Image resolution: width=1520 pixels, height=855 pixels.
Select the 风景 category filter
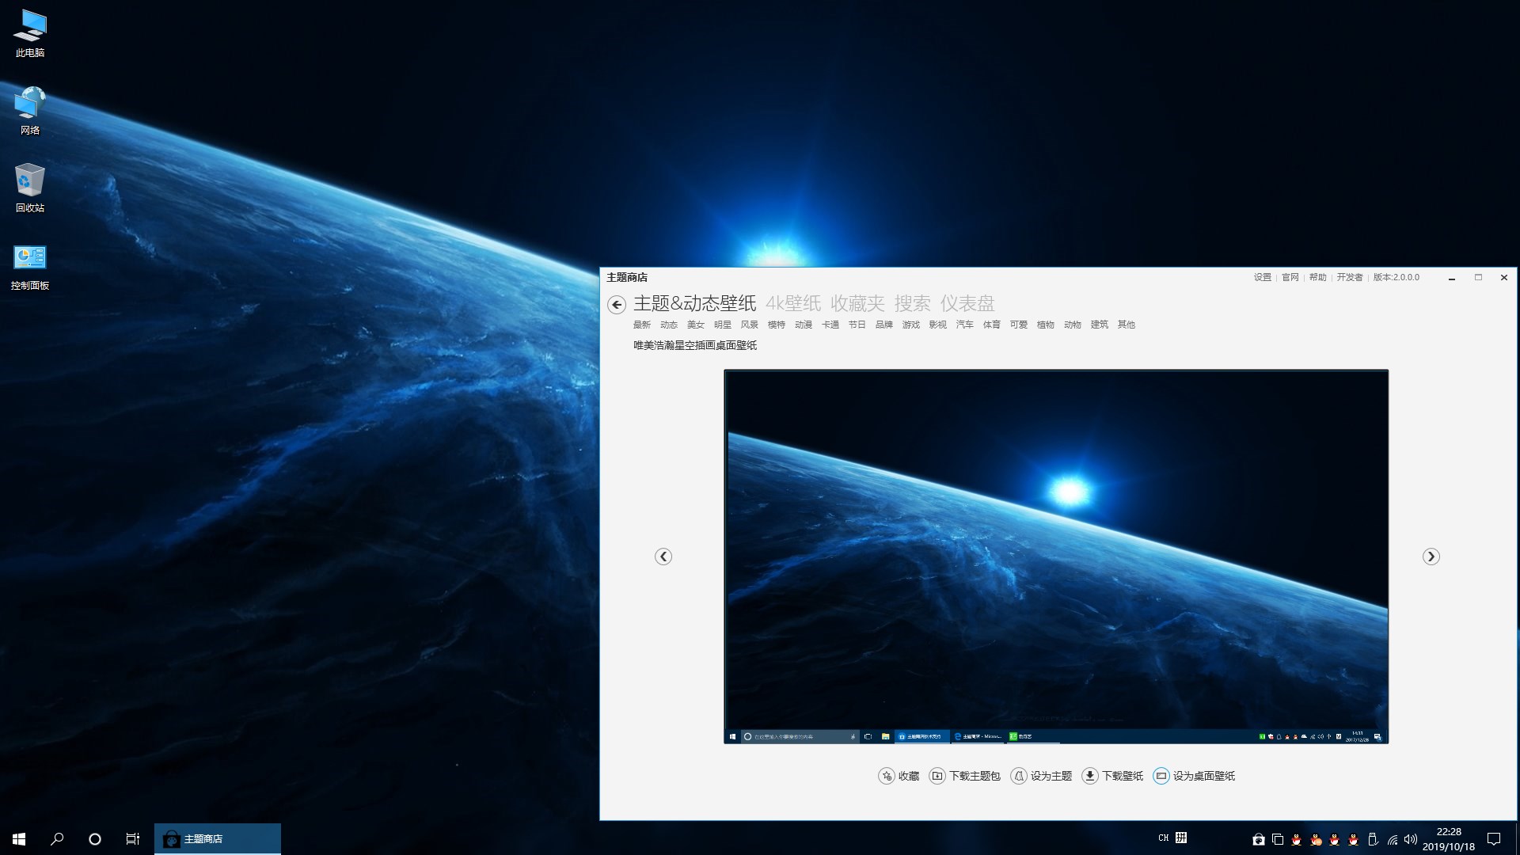pos(749,325)
